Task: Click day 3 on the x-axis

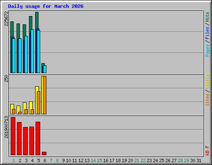Action: [26, 160]
